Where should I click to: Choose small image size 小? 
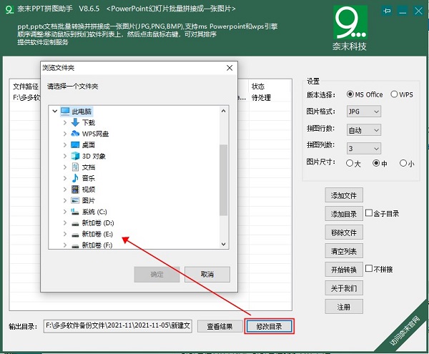(x=403, y=163)
